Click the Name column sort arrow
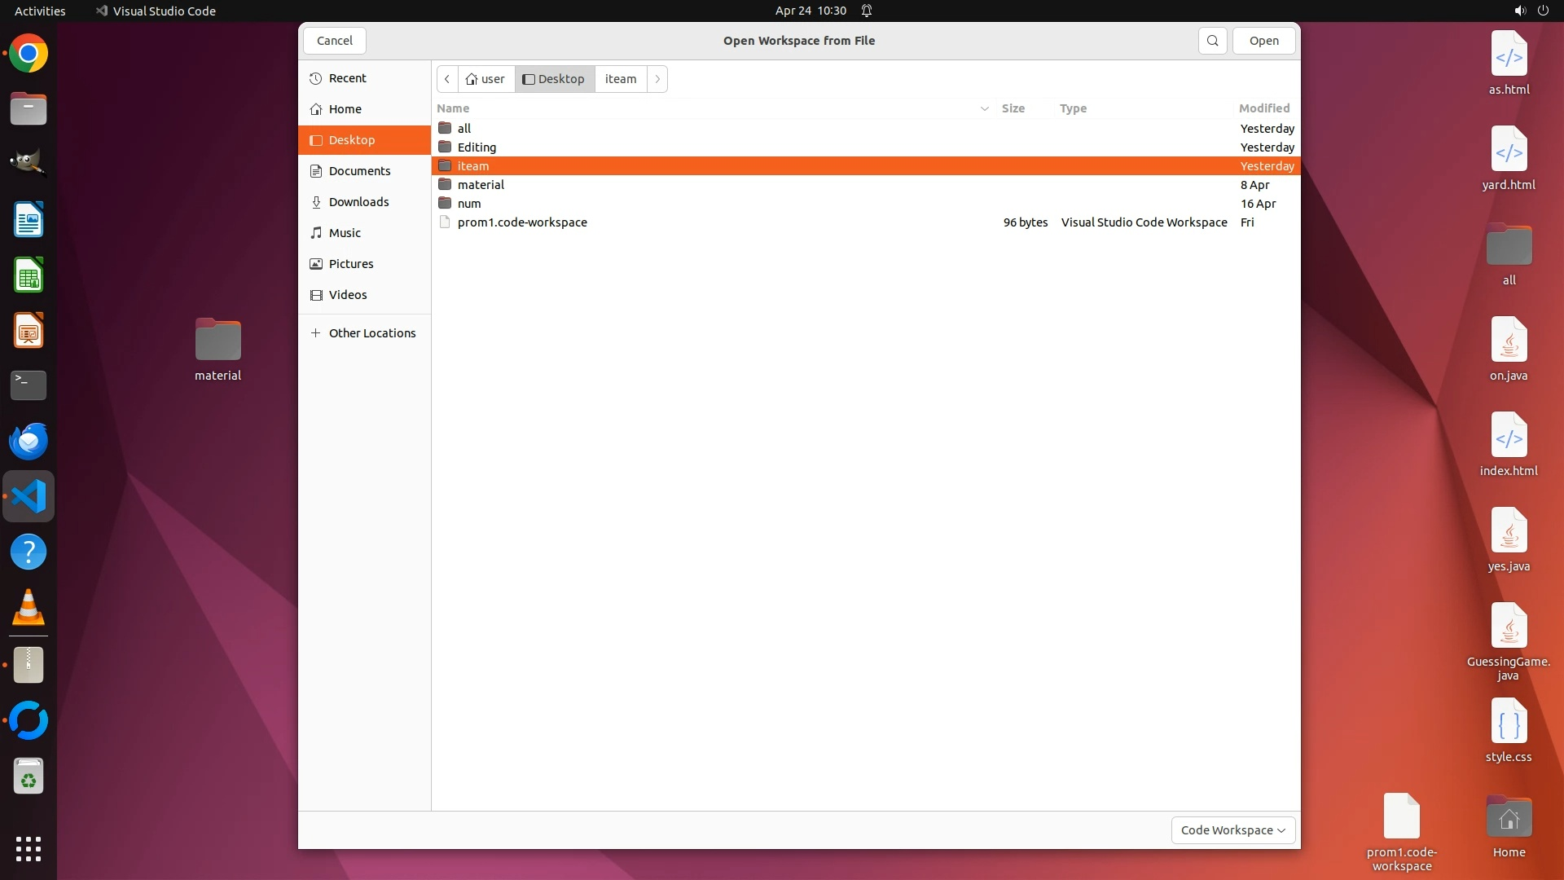 pos(984,108)
